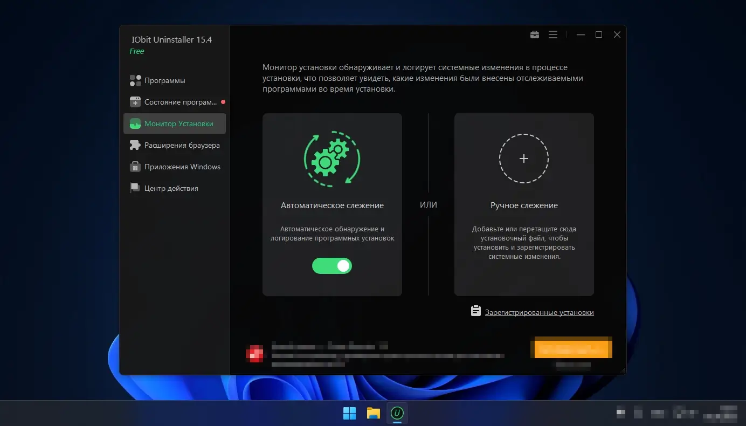This screenshot has width=746, height=426.
Task: Click the IObit Uninstaller 15.4 title
Action: (x=172, y=40)
